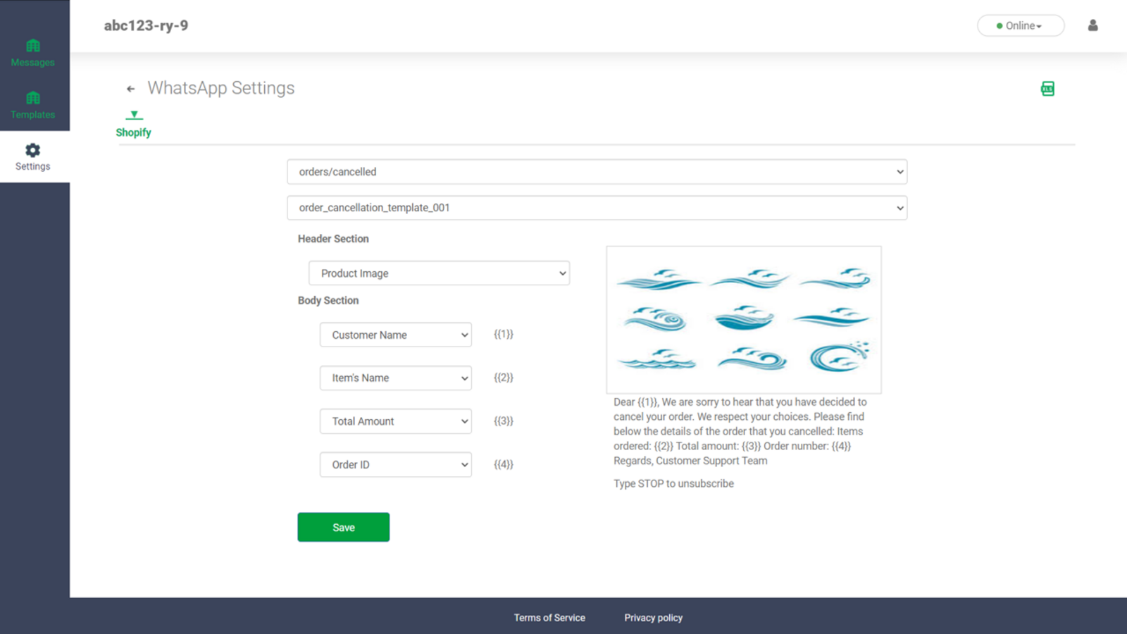Viewport: 1127px width, 634px height.
Task: Change the Customer Name variable dropdown
Action: 395,335
